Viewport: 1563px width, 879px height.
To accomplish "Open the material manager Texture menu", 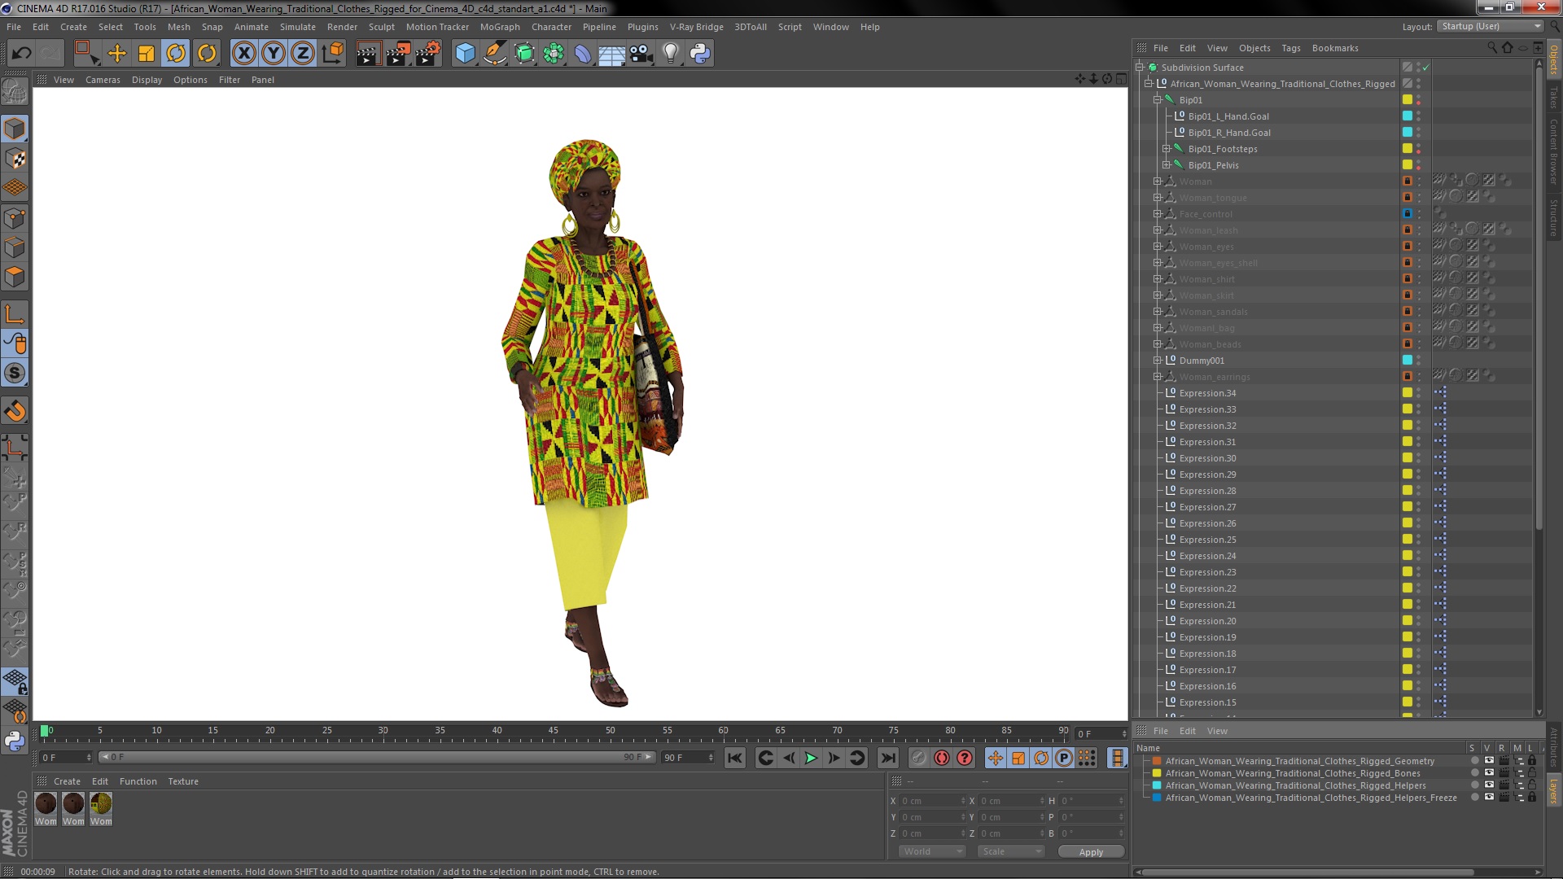I will tap(183, 781).
